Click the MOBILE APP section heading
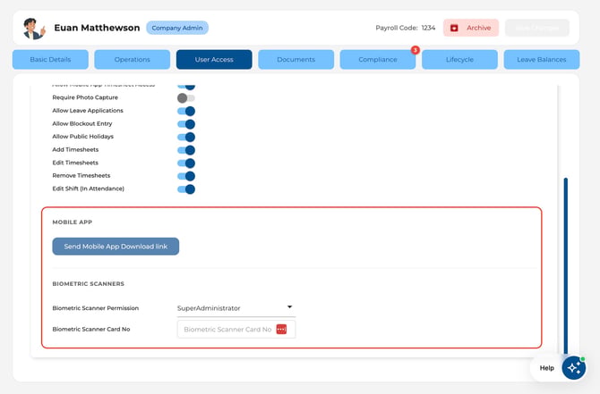 [x=73, y=222]
